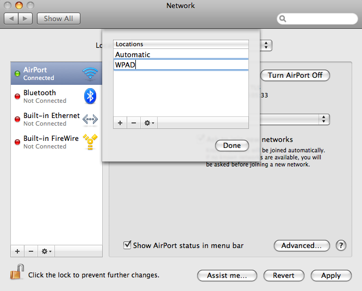Screen dimensions: 362x291
Task: Select the Built-in FireWire service row
Action: coord(57,142)
